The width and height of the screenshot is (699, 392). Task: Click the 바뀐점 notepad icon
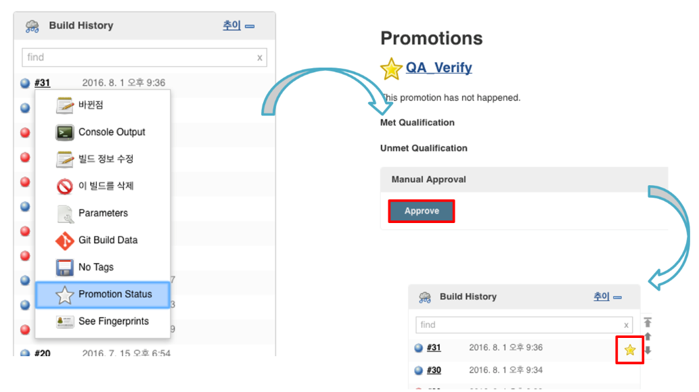coord(65,105)
